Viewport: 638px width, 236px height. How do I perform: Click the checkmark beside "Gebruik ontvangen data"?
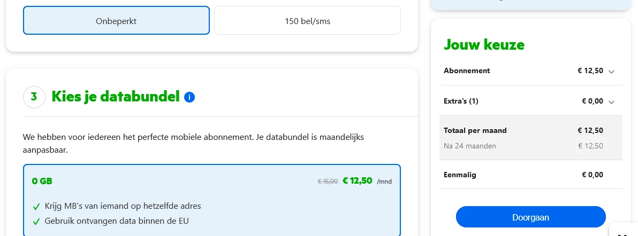coord(36,222)
